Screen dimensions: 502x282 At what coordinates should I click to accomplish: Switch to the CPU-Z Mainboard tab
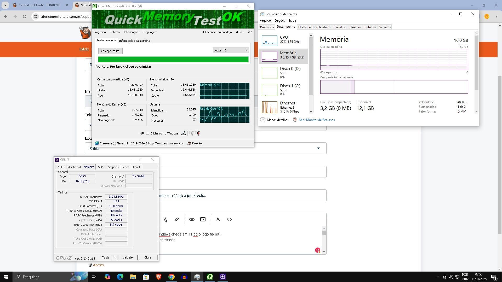[74, 167]
